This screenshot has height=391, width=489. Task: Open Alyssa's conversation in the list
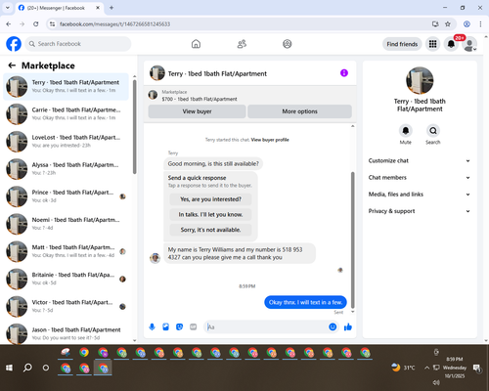point(66,169)
